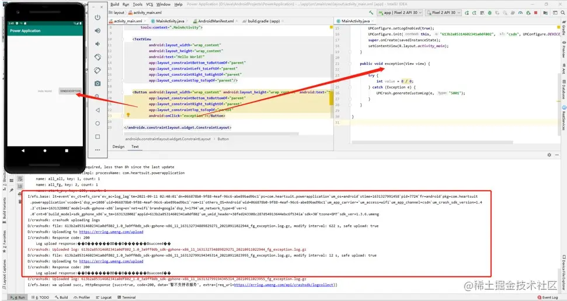Screen dimensions: 567x301
Task: Switch layout editor to the Text tab
Action: pyautogui.click(x=135, y=146)
